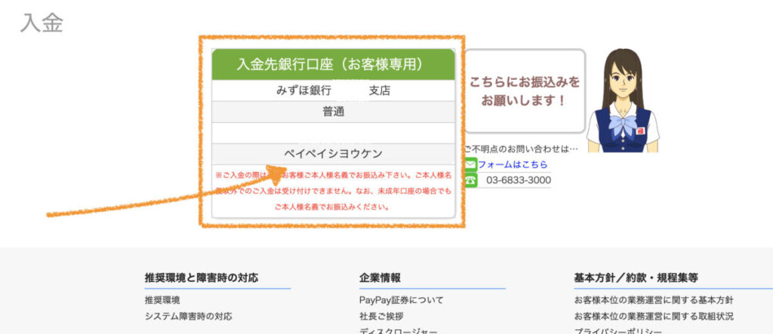Open the システム障害時の対応 footer link
The height and width of the screenshot is (334, 773).
pyautogui.click(x=188, y=316)
